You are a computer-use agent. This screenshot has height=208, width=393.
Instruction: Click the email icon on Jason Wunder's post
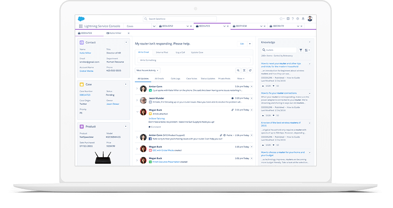pos(150,102)
